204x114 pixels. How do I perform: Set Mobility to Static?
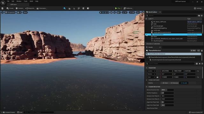click(165, 83)
